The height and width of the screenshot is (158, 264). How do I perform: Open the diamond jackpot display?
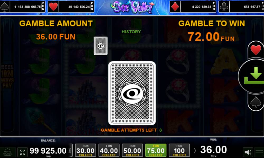click(x=193, y=7)
